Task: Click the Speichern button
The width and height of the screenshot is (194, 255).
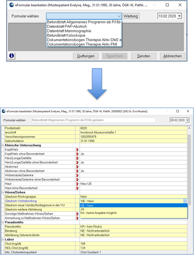Action: point(115,56)
